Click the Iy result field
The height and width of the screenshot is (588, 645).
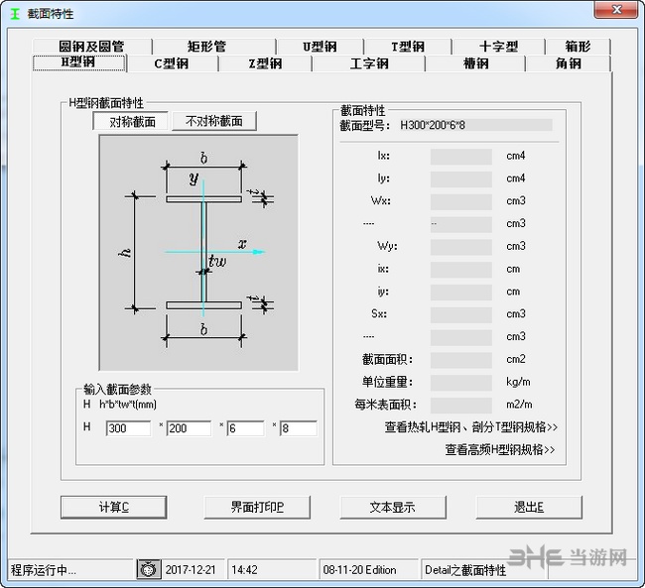[461, 178]
